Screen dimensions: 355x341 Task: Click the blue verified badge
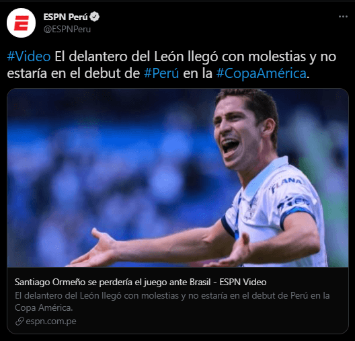pyautogui.click(x=94, y=17)
